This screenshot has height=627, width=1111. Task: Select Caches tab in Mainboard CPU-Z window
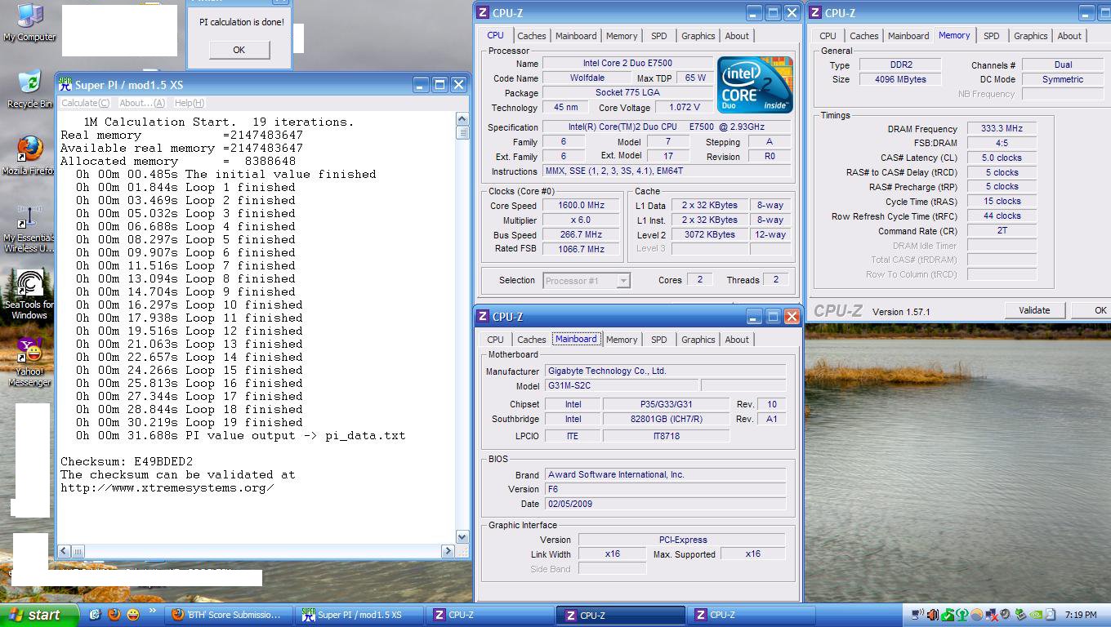click(x=531, y=340)
